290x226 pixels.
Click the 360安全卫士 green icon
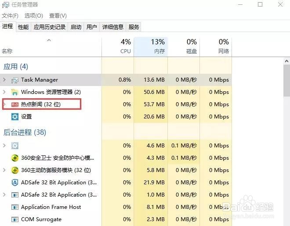click(15, 158)
